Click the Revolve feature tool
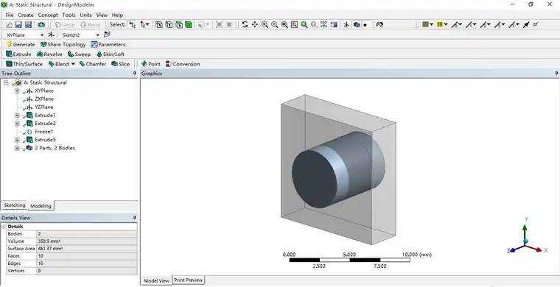Viewport: 560px width, 287px height. tap(49, 54)
